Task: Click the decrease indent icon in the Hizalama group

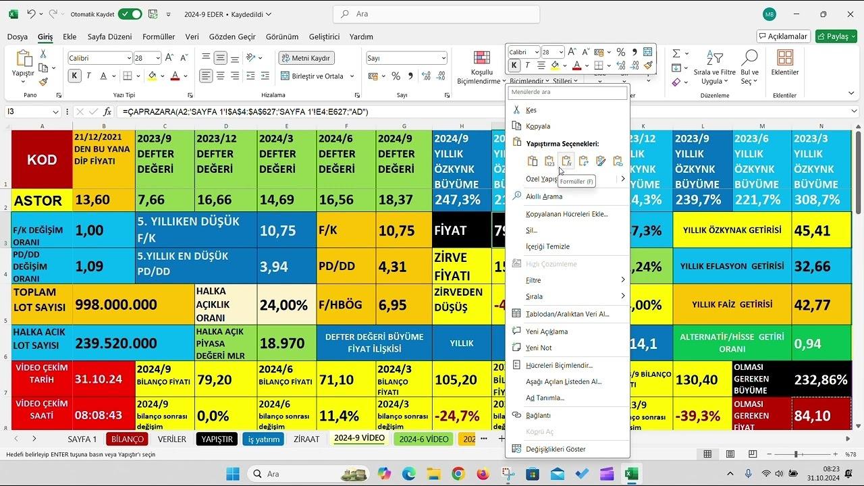Action: (250, 76)
